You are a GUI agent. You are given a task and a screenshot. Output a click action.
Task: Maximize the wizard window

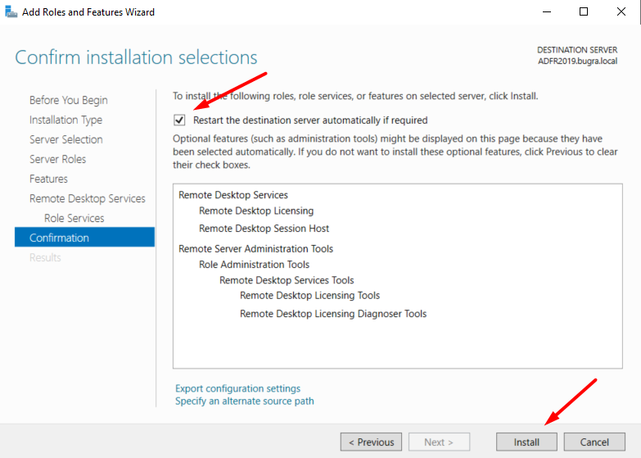pos(584,11)
